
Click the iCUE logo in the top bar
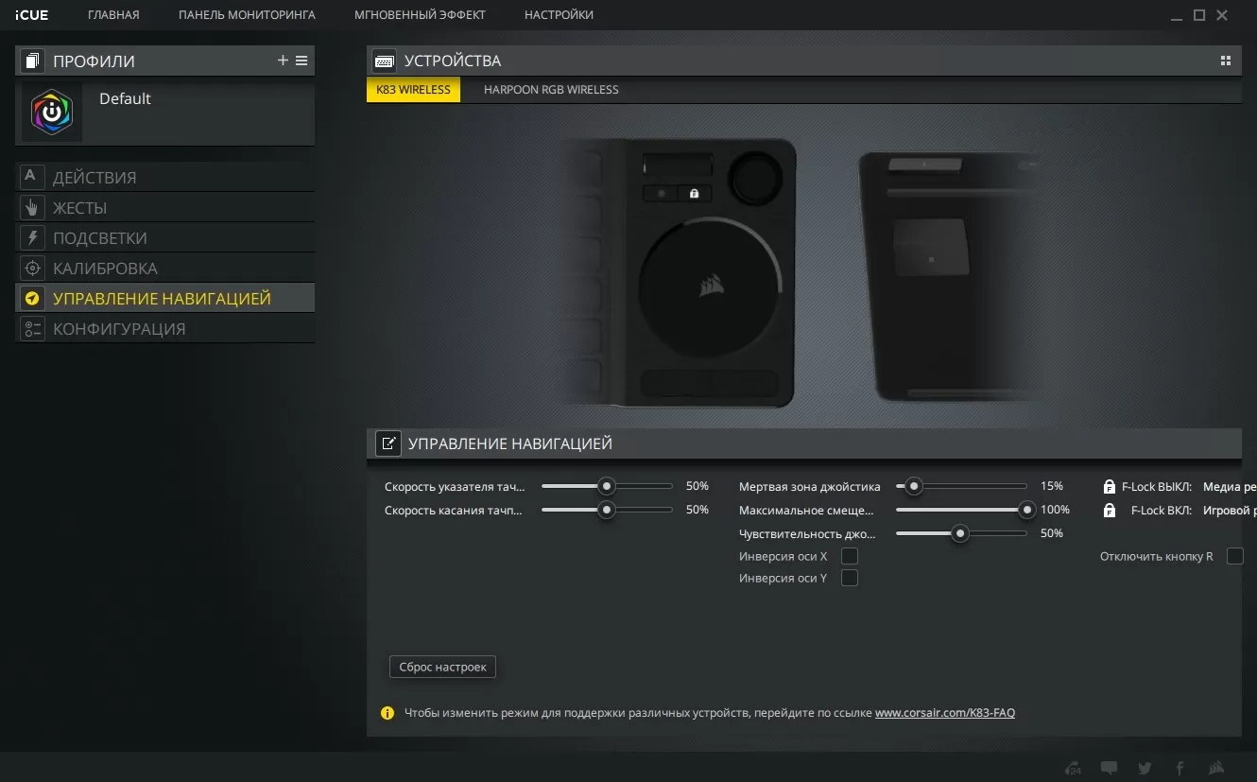click(33, 15)
